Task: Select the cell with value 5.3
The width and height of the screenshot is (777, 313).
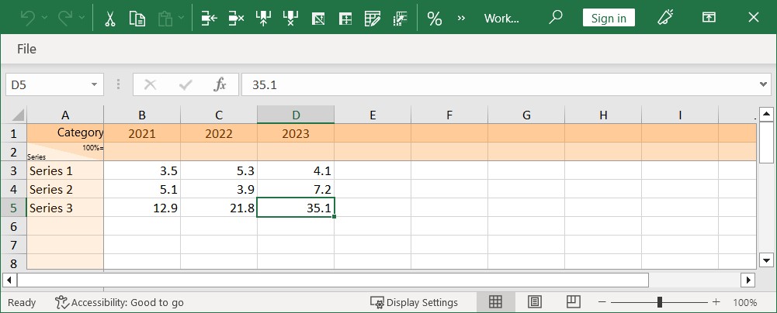Action: 219,170
